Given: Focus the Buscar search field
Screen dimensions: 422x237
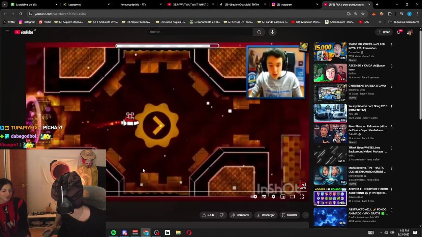Looking at the screenshot, I should point(200,32).
